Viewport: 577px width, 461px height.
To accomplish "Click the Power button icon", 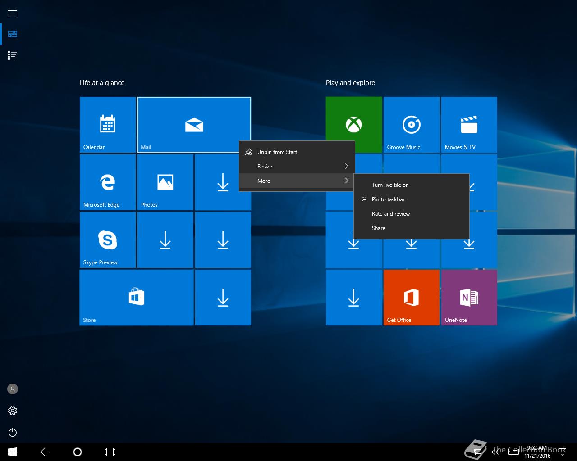I will click(13, 432).
